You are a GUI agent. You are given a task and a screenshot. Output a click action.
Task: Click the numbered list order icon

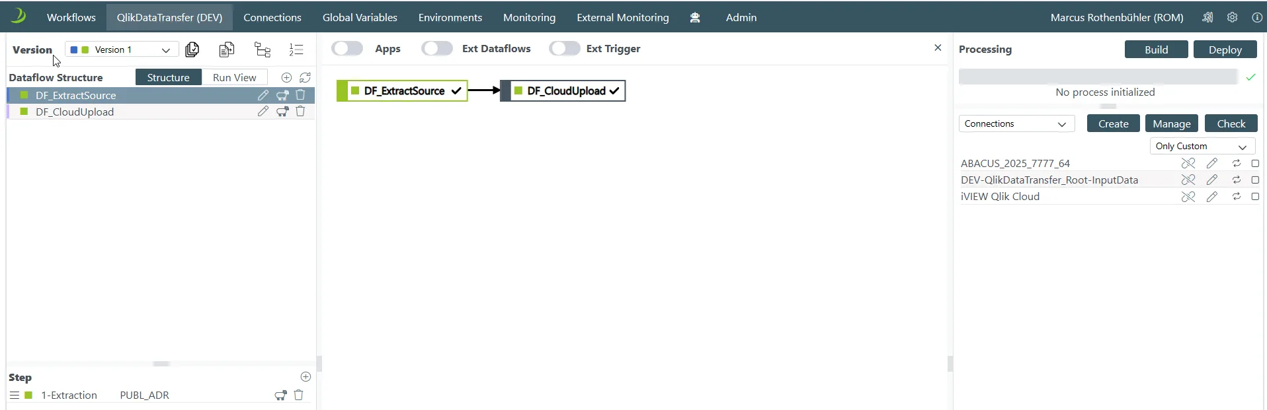coord(296,50)
